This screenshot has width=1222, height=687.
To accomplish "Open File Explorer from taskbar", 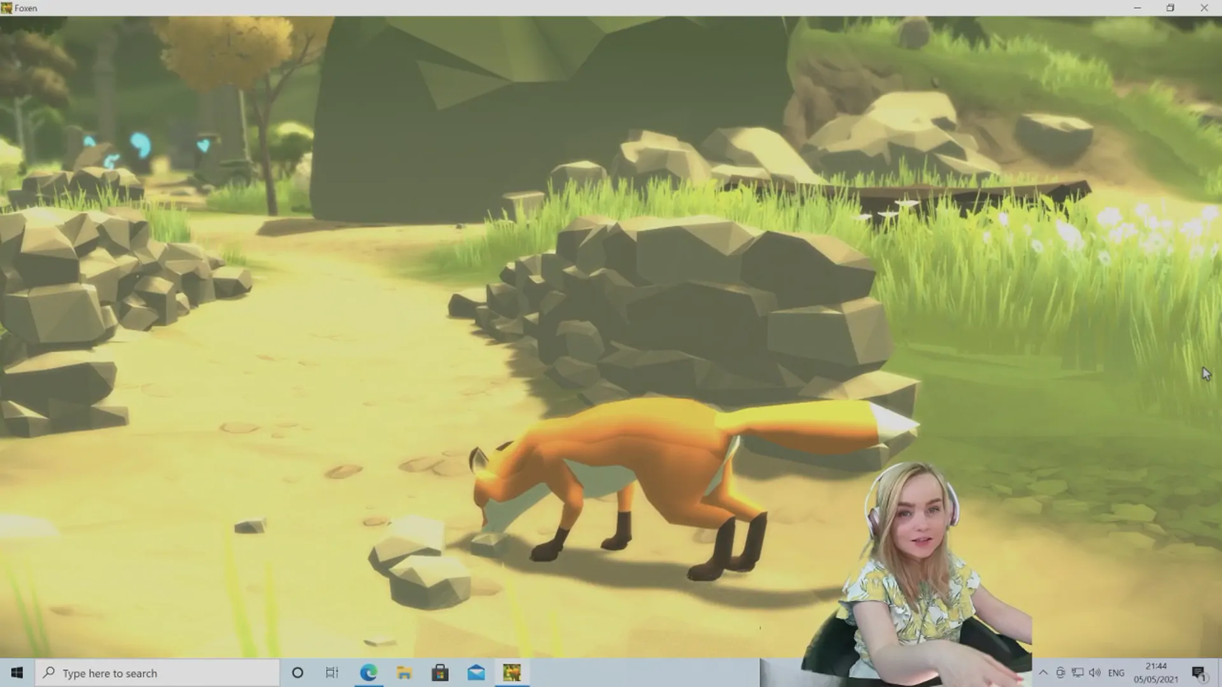I will (404, 673).
